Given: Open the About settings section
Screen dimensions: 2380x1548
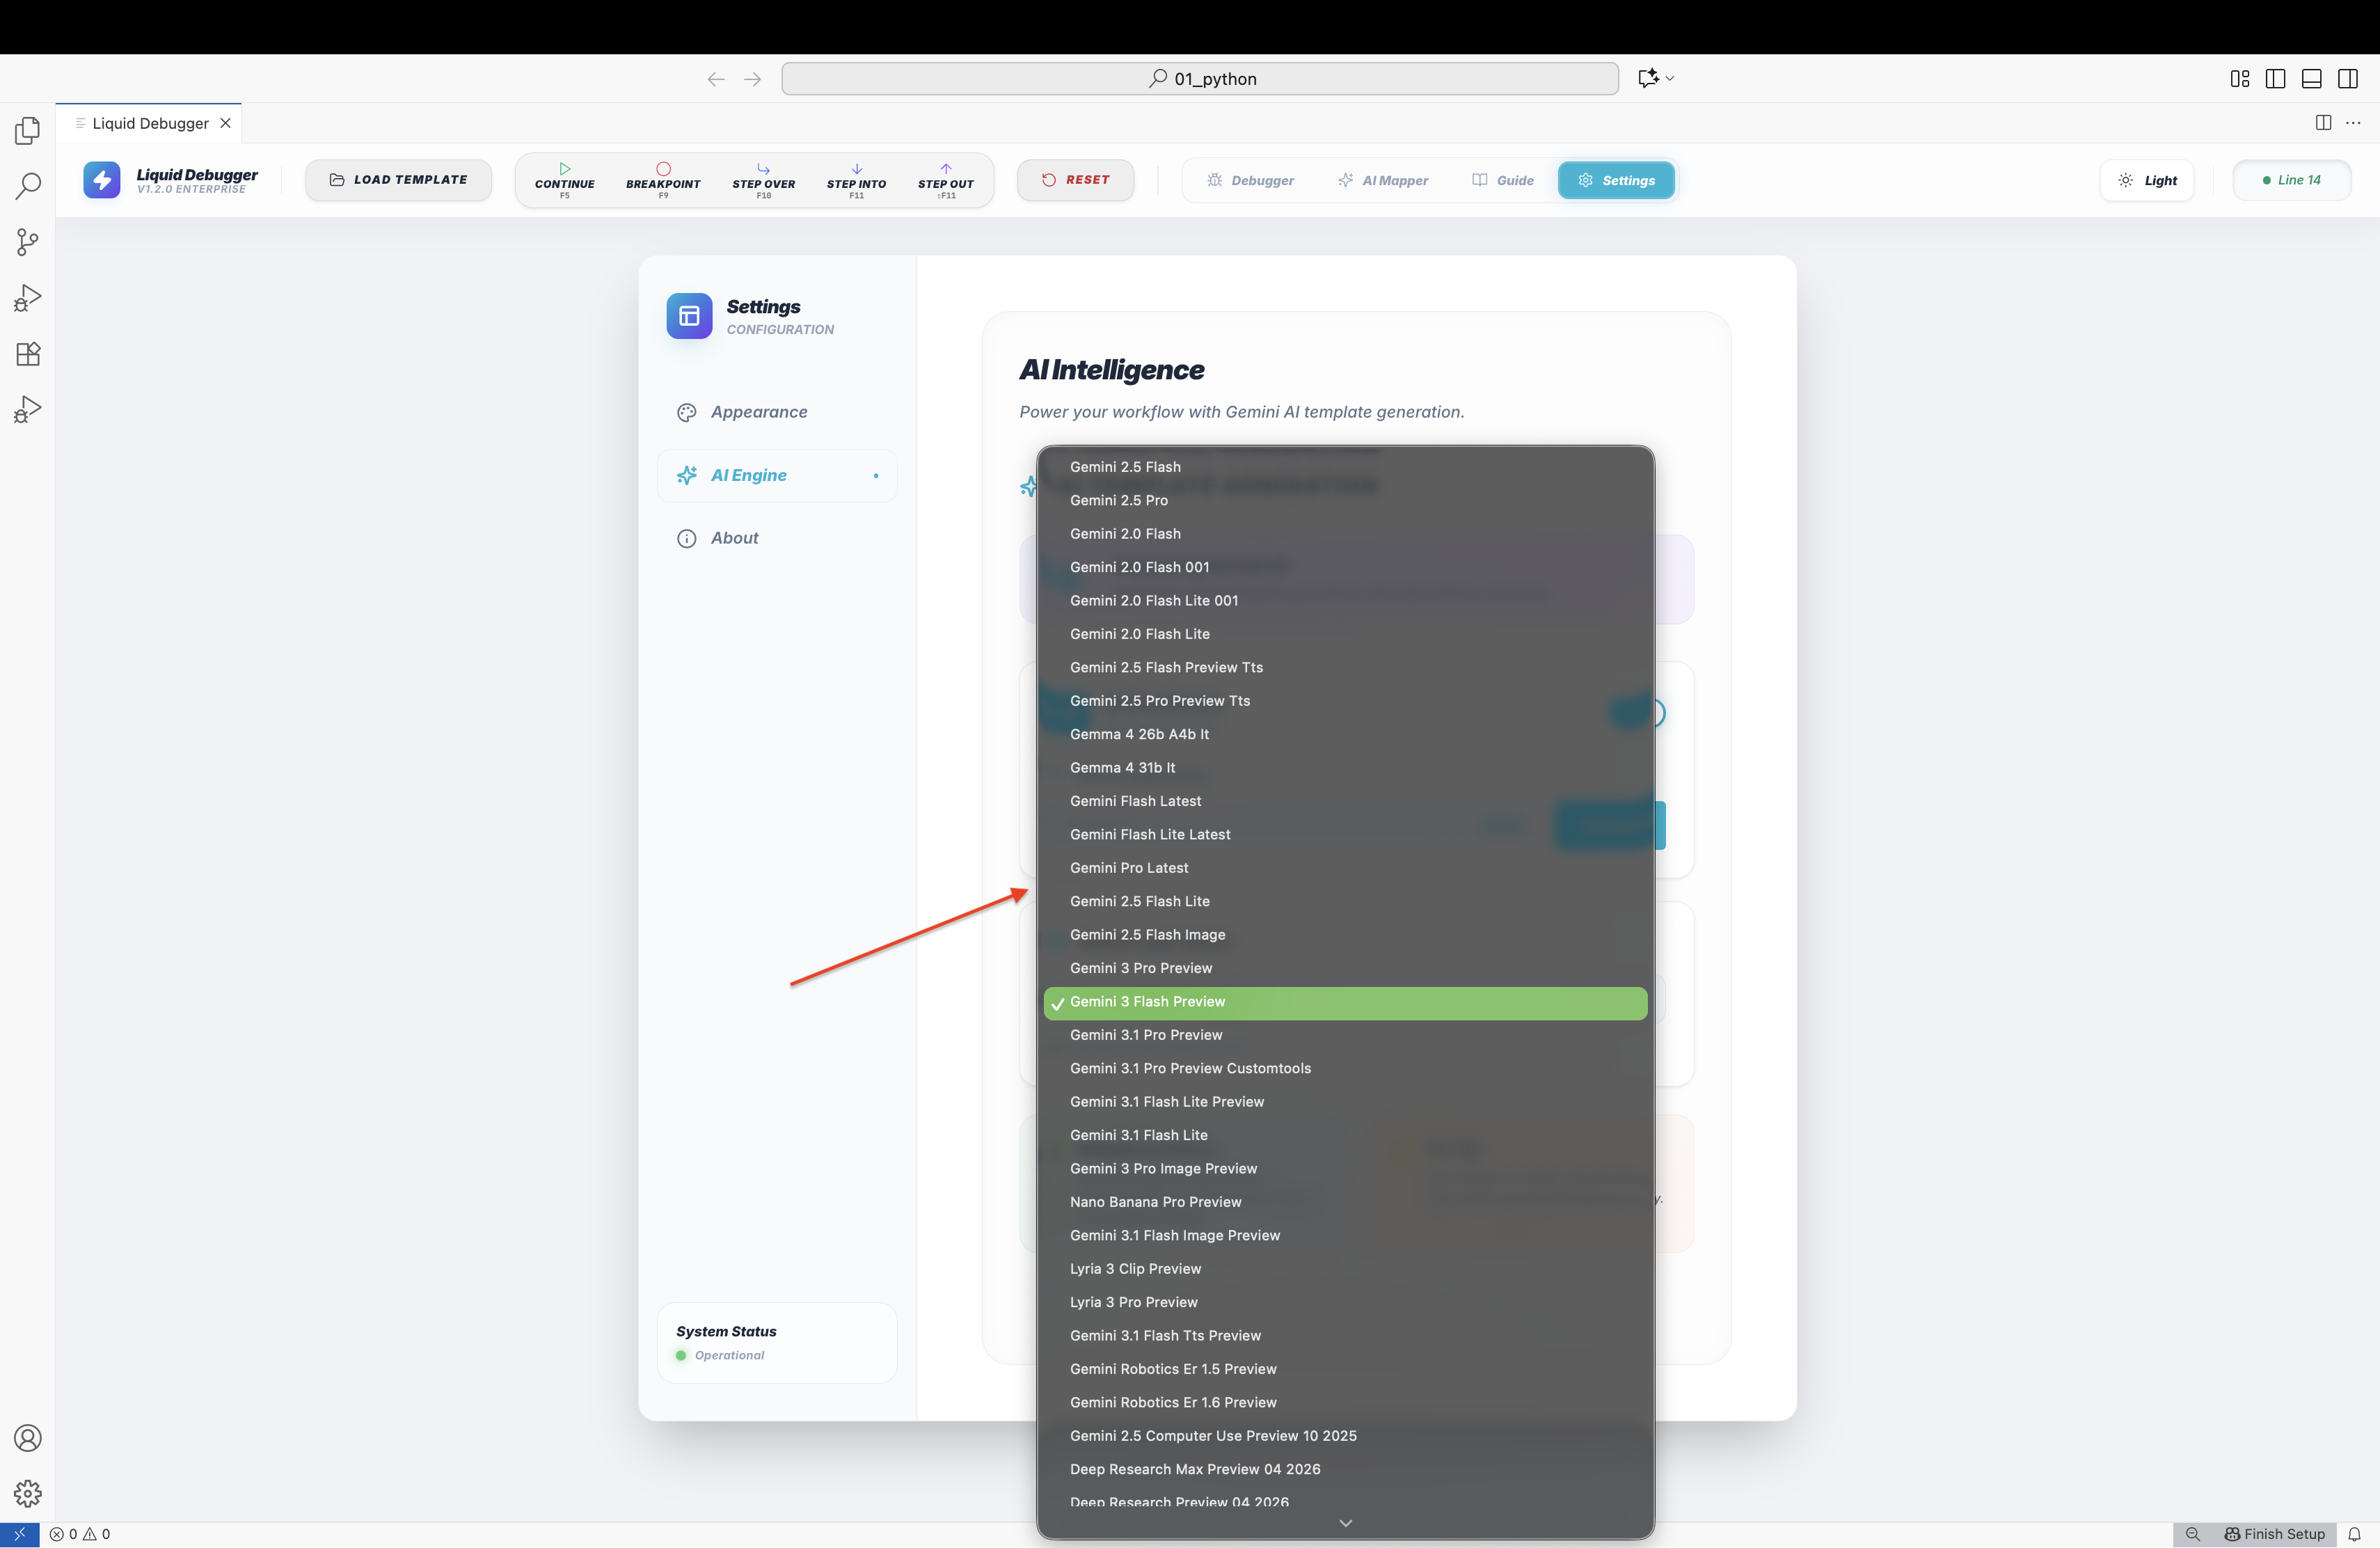Looking at the screenshot, I should (777, 538).
